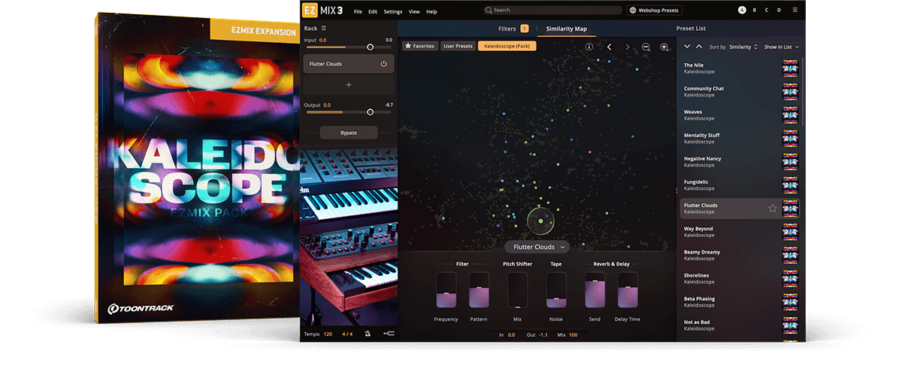Image resolution: width=902 pixels, height=366 pixels.
Task: Go forward with the right arrow
Action: coord(628,46)
